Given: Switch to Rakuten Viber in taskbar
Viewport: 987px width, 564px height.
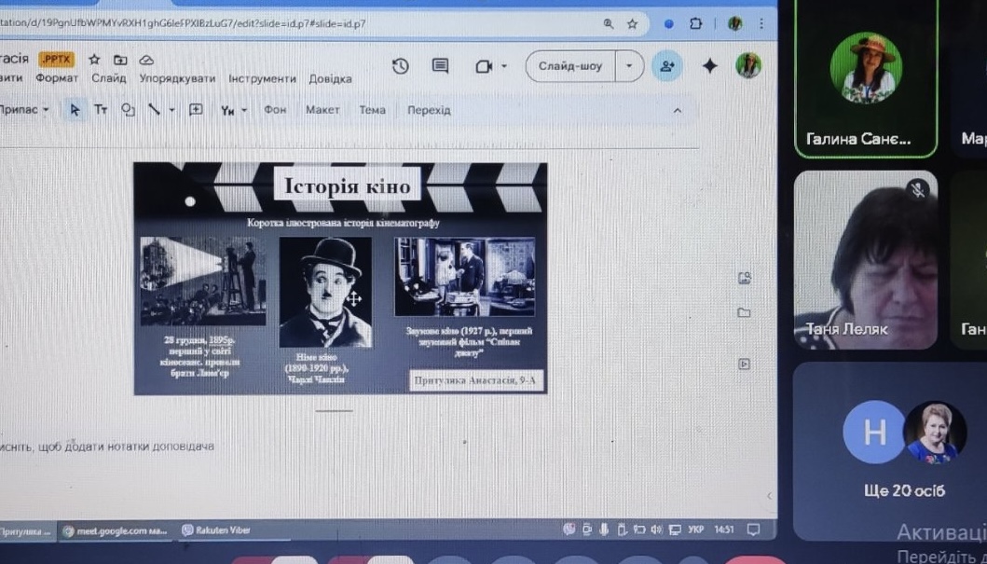Looking at the screenshot, I should (x=215, y=530).
